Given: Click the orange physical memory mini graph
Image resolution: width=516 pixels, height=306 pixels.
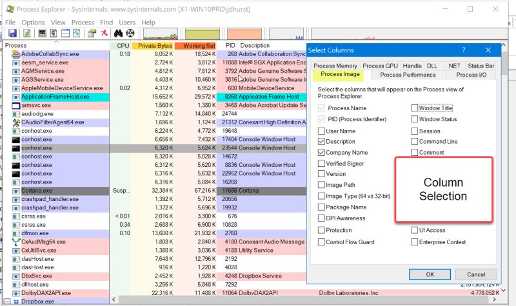Looking at the screenshot, I should pyautogui.click(x=244, y=34).
